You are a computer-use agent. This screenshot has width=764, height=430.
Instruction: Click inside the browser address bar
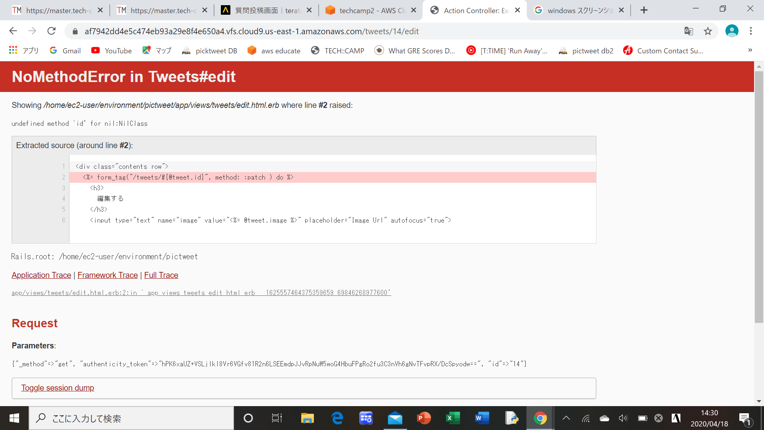[279, 31]
